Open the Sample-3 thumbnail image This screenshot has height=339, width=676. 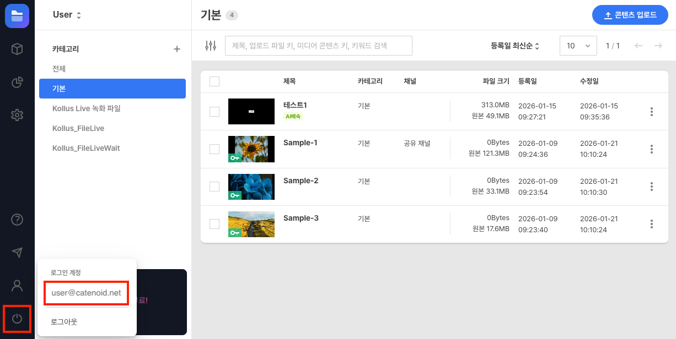click(x=251, y=224)
